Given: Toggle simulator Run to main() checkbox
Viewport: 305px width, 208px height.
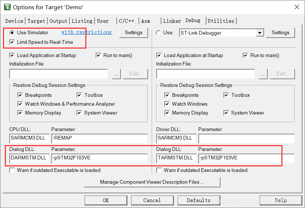Looking at the screenshot, I should pyautogui.click(x=99, y=56).
